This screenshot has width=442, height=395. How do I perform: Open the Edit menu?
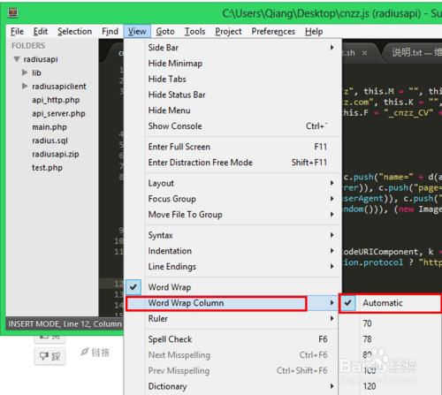click(41, 31)
